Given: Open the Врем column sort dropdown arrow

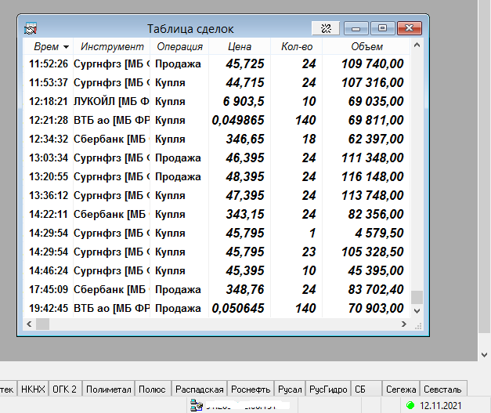Looking at the screenshot, I should [66, 47].
